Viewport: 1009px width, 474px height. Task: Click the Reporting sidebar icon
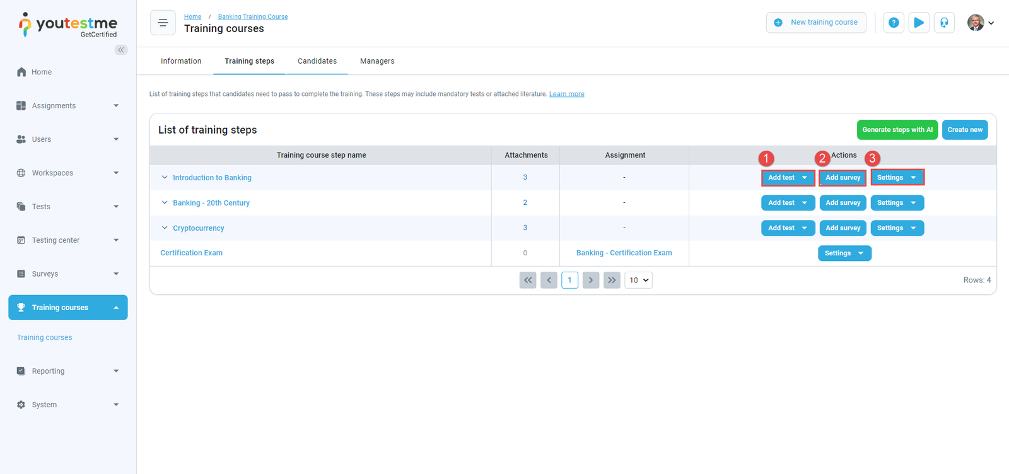pyautogui.click(x=21, y=371)
